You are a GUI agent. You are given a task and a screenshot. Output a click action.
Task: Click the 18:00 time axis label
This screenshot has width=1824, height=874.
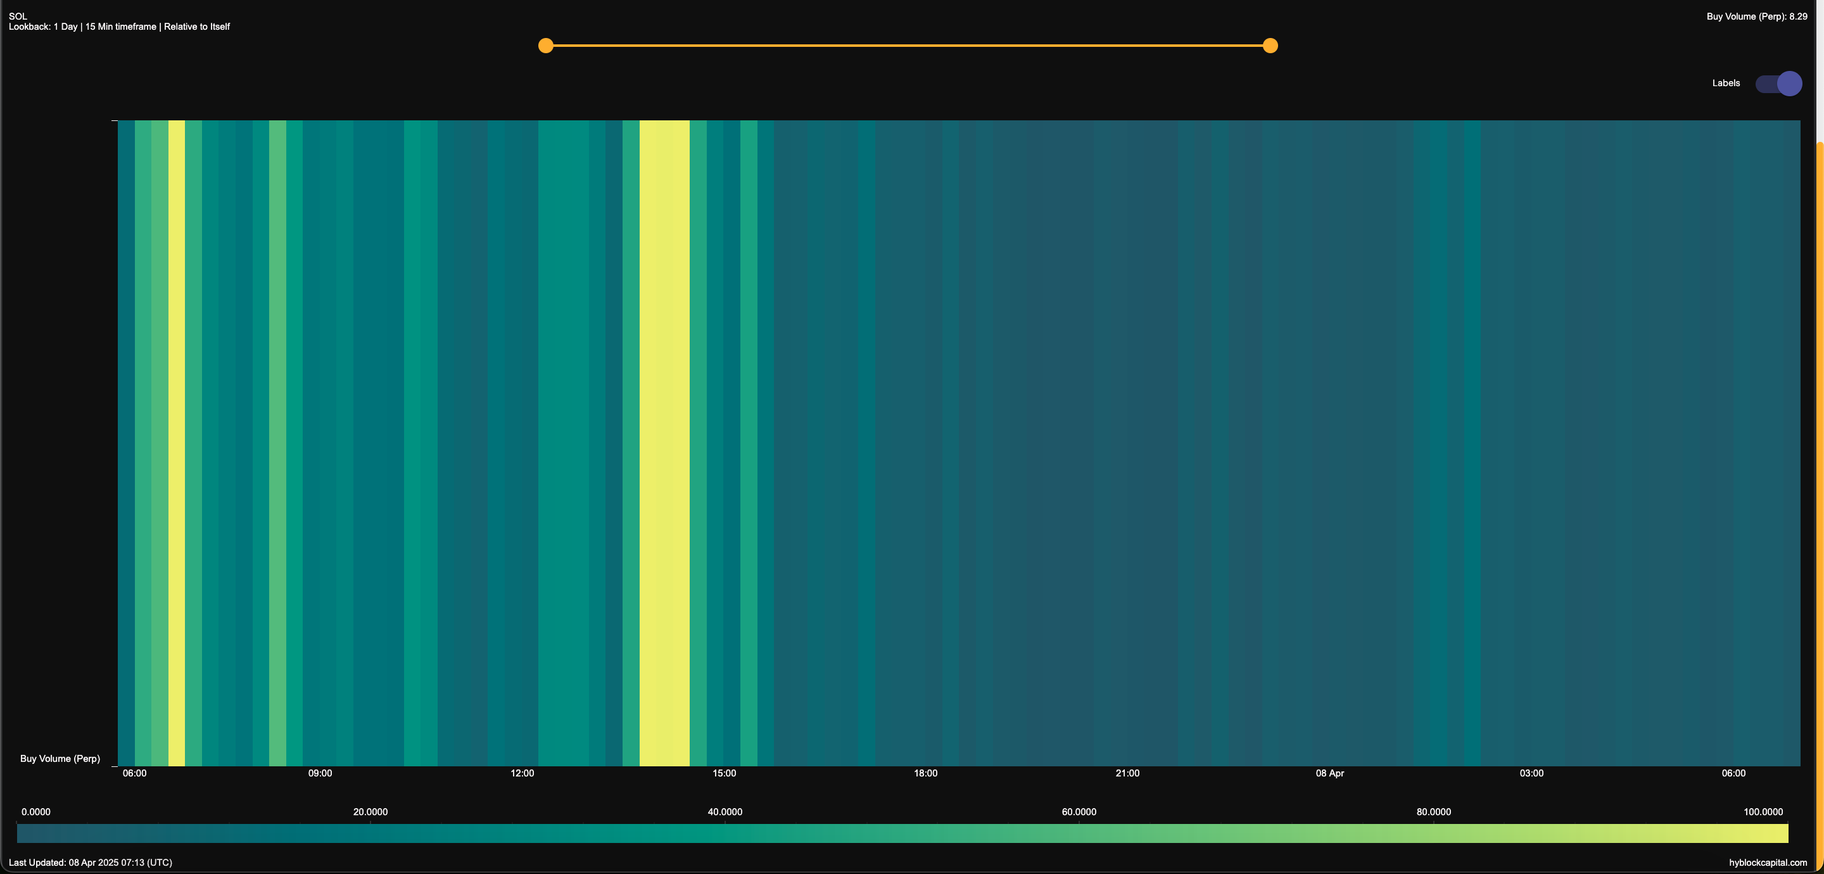tap(925, 773)
